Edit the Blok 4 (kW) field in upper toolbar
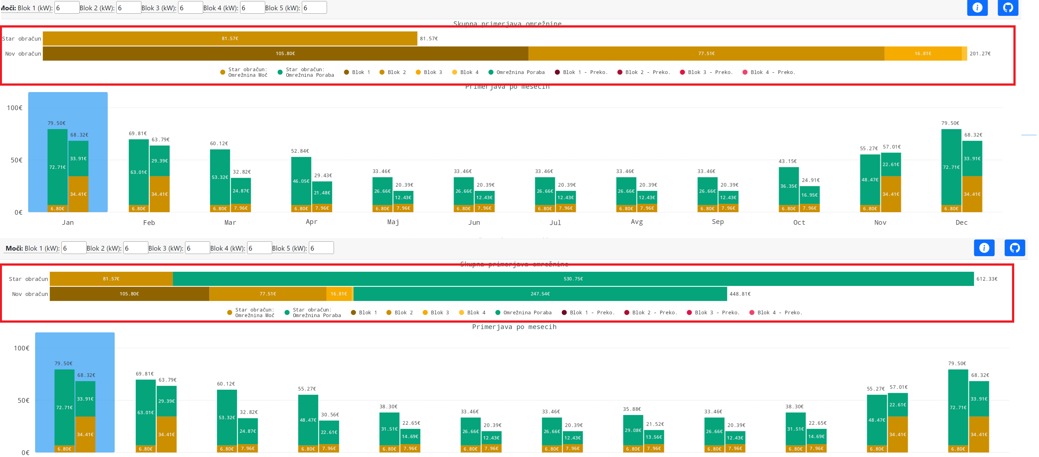Viewport: 1039px width, 457px height. pos(252,8)
